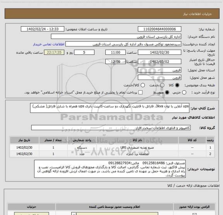Click the جزئیات اطلاعات نیاز header title
223x215 pixels.
(x=197, y=14)
